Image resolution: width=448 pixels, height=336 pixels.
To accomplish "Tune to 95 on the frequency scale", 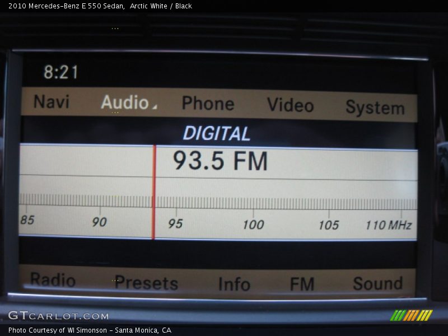I will pos(175,223).
